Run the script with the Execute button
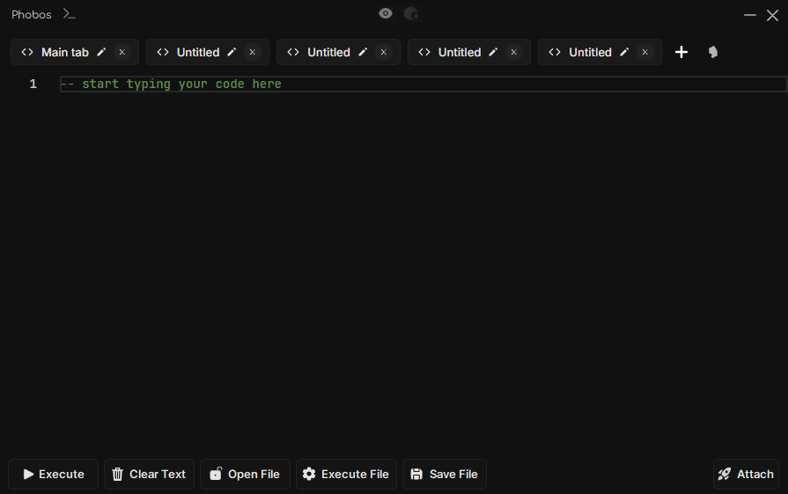This screenshot has width=788, height=494. click(x=54, y=474)
